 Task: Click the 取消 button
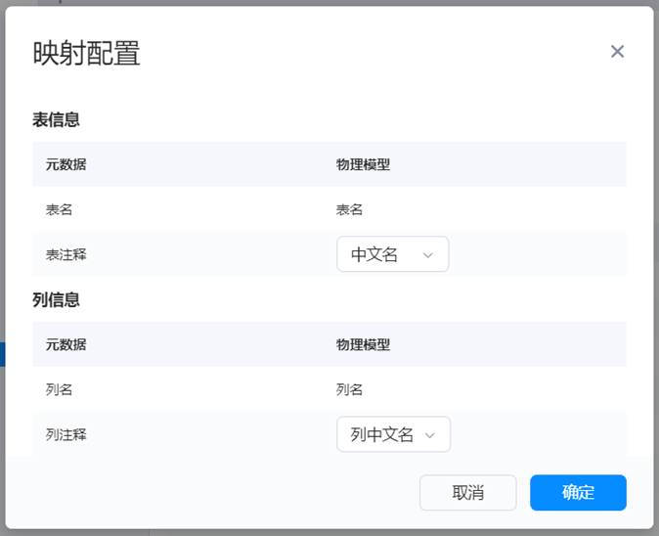[x=467, y=492]
